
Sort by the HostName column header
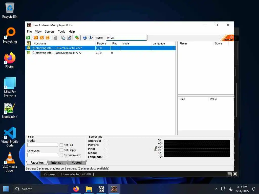click(64, 43)
